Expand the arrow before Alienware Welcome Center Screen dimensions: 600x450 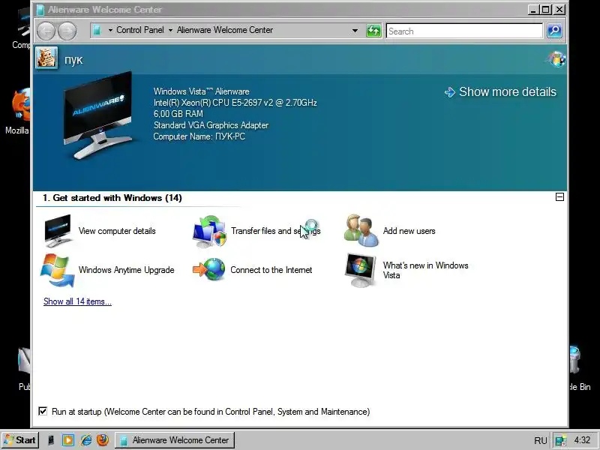(x=170, y=30)
